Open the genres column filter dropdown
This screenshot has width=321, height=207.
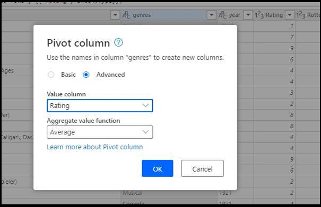tap(212, 15)
